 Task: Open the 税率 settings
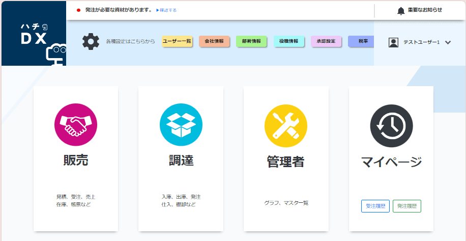[362, 41]
